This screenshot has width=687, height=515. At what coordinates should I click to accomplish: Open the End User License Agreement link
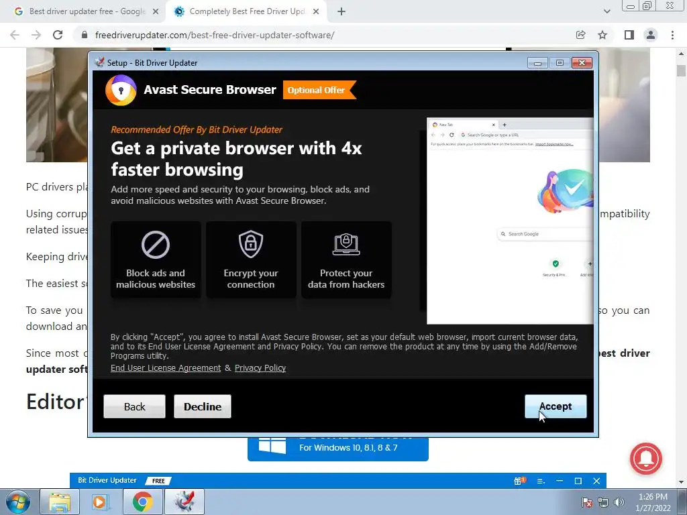(166, 368)
